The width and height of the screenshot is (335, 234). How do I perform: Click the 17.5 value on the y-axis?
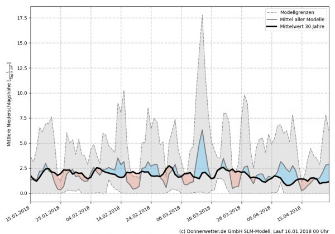click(x=22, y=18)
